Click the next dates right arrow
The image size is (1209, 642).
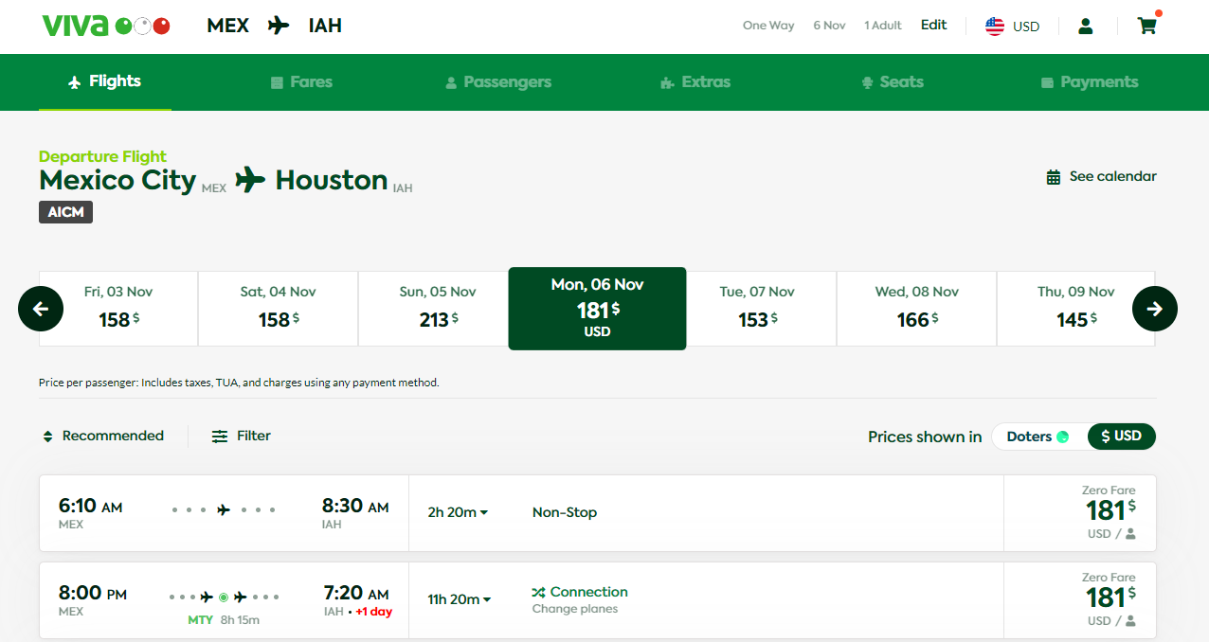[x=1154, y=309]
